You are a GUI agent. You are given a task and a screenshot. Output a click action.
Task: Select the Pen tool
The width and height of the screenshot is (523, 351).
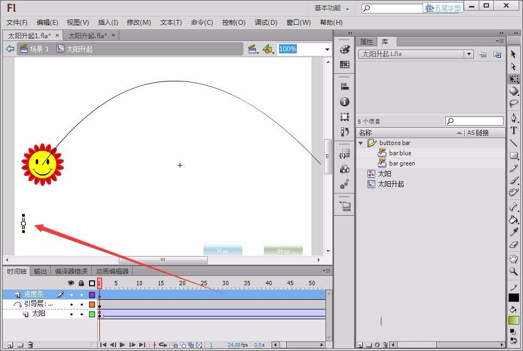click(513, 117)
